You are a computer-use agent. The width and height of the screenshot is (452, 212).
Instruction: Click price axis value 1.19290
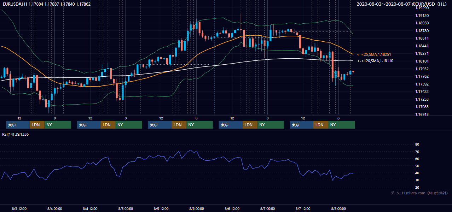tap(422, 8)
